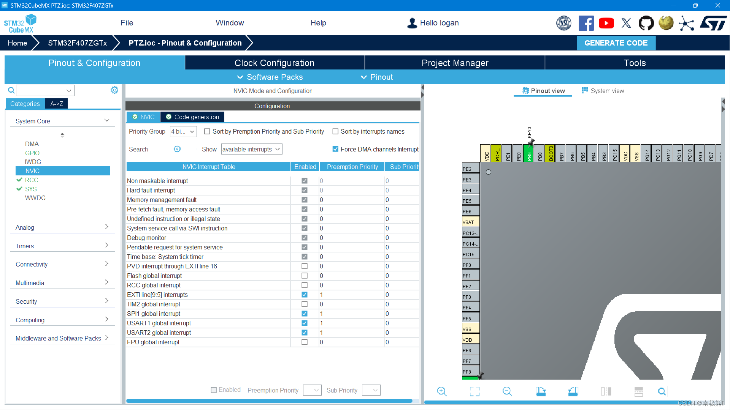Screen dimensions: 730x410
Task: Click the NVIC tab check icon
Action: pyautogui.click(x=135, y=117)
